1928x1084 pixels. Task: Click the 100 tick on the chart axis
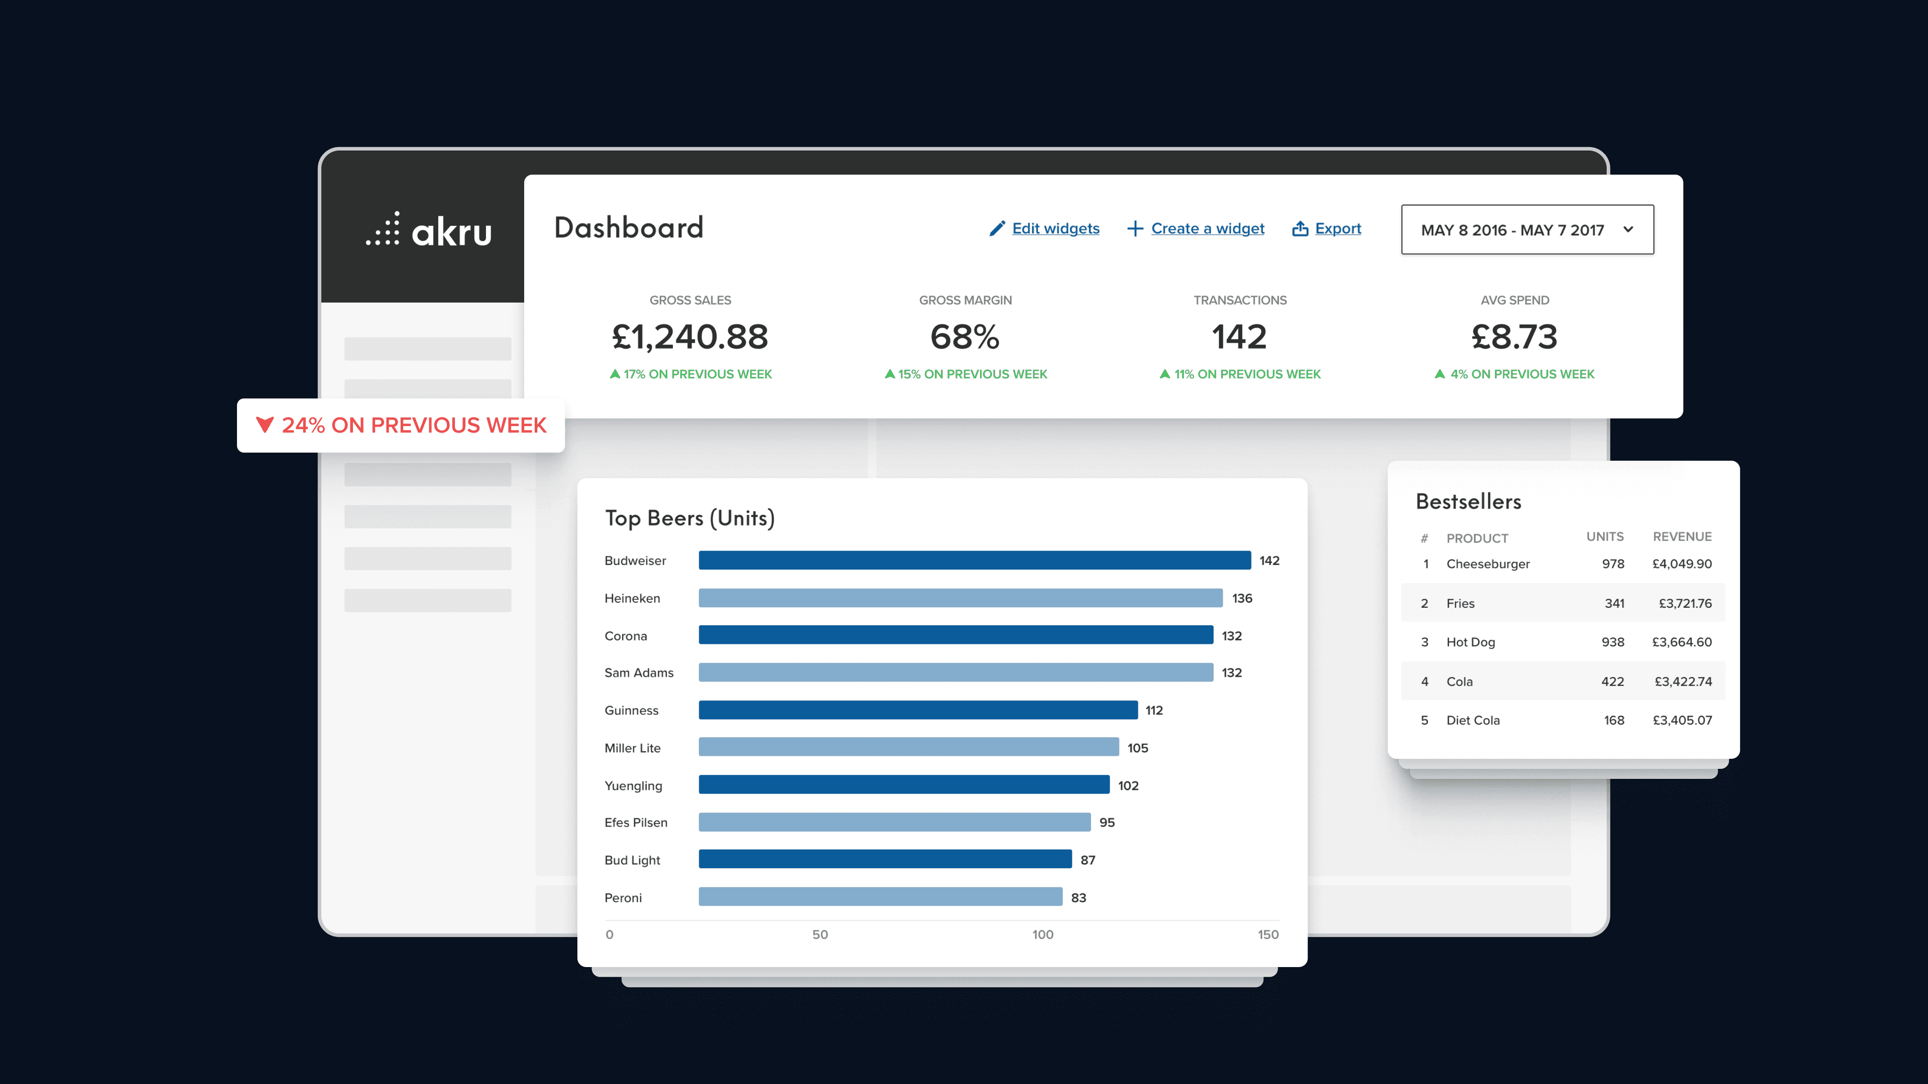point(1042,934)
